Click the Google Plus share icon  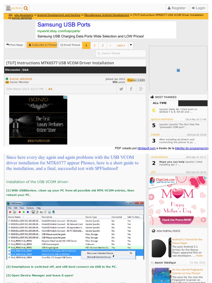[x=141, y=89]
